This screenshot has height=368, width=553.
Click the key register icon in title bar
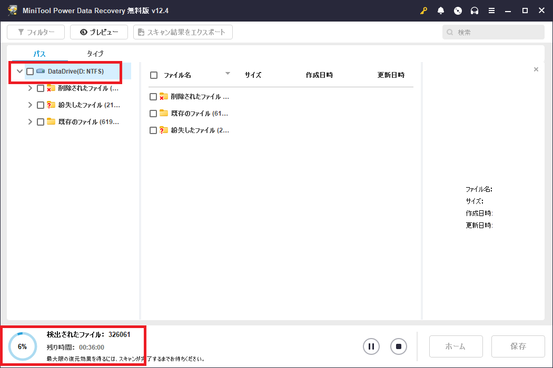[423, 11]
